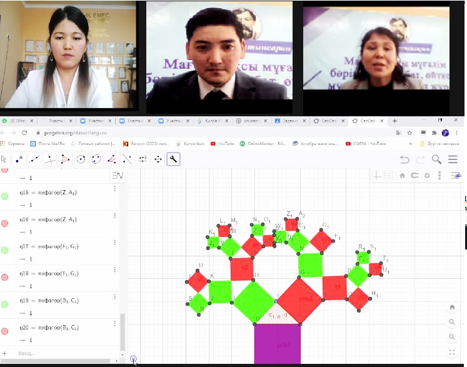Open a new browser tab
This screenshot has height=367, width=467.
tap(394, 121)
